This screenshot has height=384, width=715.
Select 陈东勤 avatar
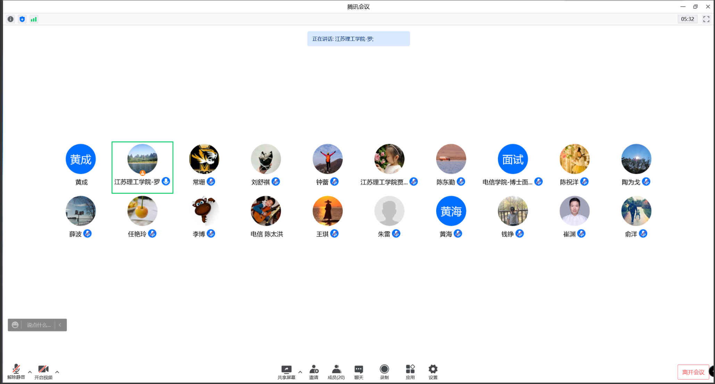tap(451, 159)
